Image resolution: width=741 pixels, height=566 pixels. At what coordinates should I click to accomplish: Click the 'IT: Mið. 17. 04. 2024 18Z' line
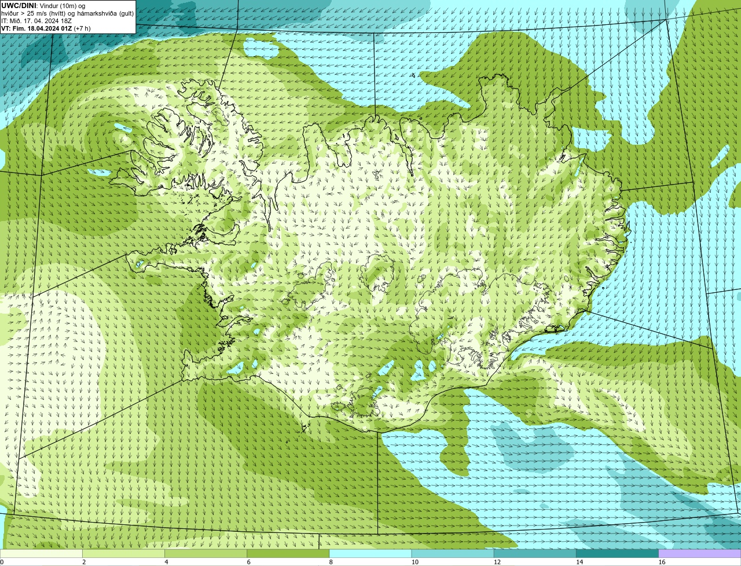pos(36,20)
